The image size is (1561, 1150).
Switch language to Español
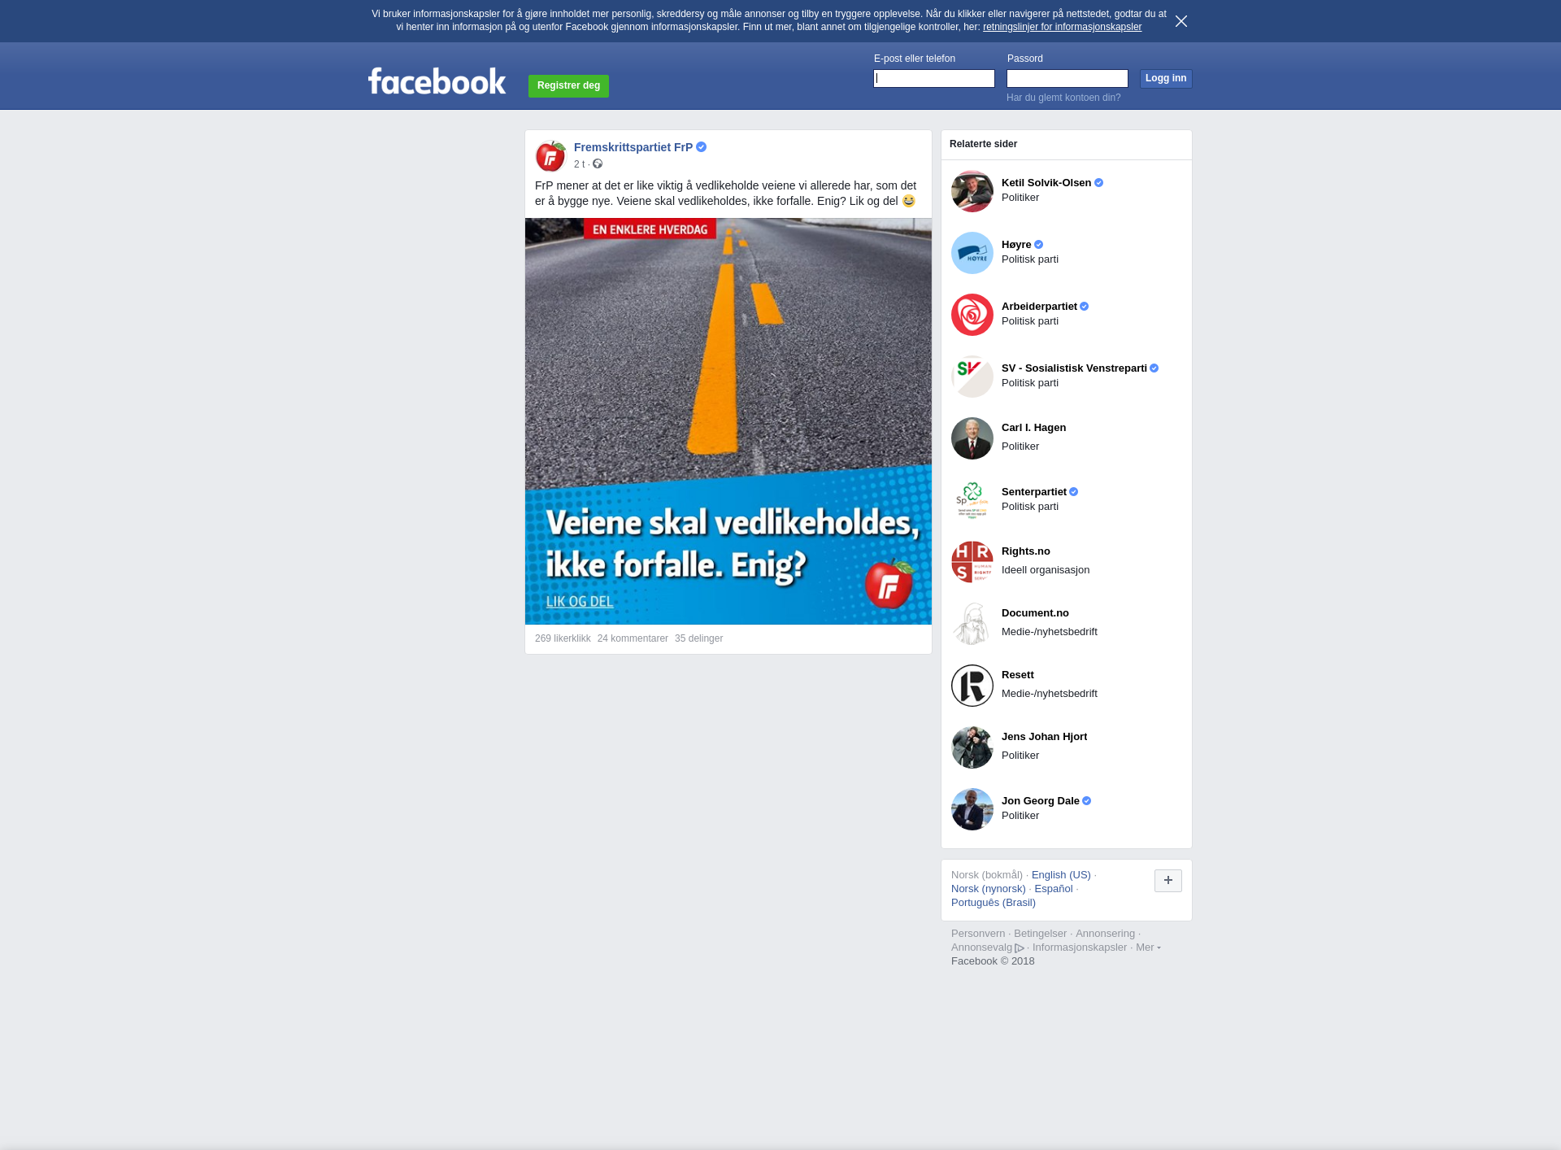coord(1054,889)
